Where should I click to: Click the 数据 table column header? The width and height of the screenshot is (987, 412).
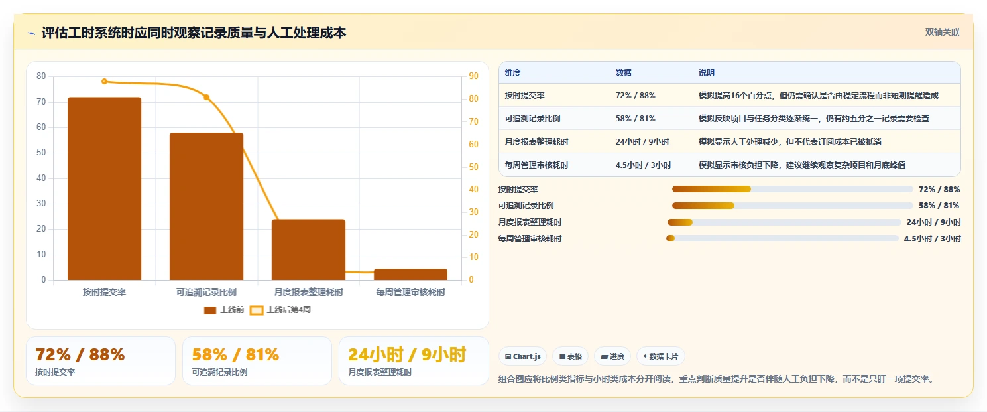[624, 72]
